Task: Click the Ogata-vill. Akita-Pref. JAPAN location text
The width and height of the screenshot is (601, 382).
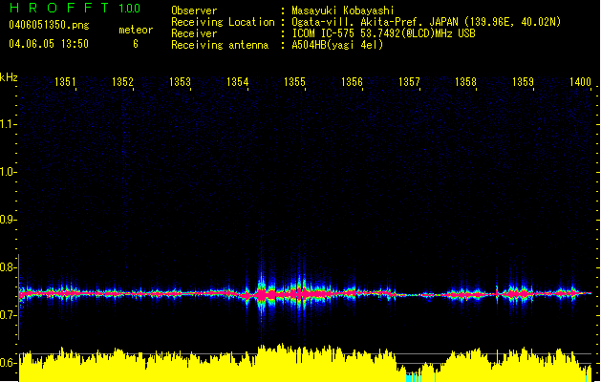Action: pos(426,22)
